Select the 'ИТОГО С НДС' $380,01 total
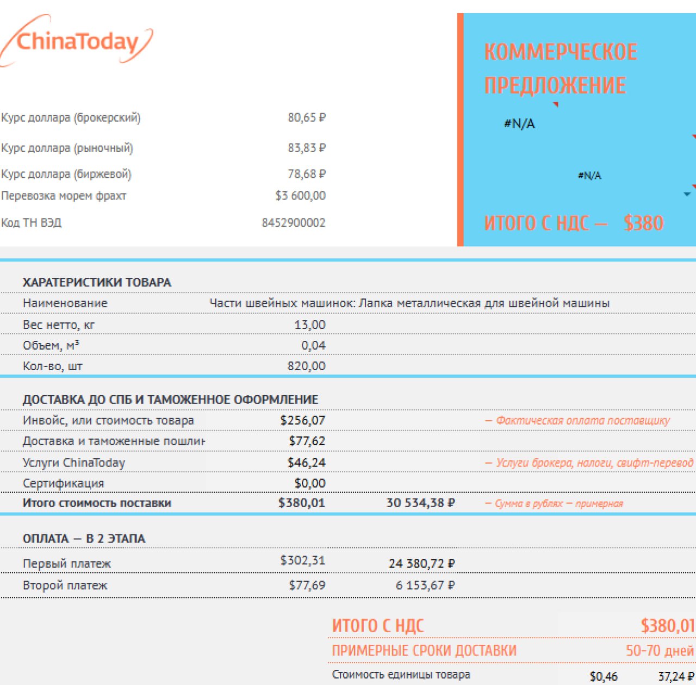The width and height of the screenshot is (696, 685). click(667, 626)
